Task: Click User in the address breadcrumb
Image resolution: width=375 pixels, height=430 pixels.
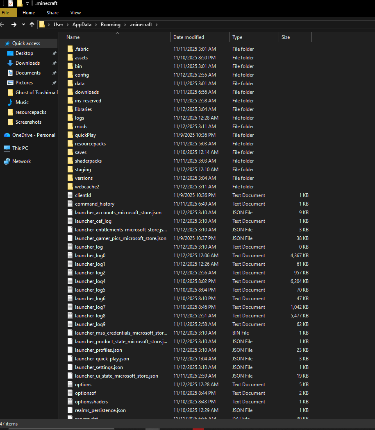Action: (x=59, y=25)
